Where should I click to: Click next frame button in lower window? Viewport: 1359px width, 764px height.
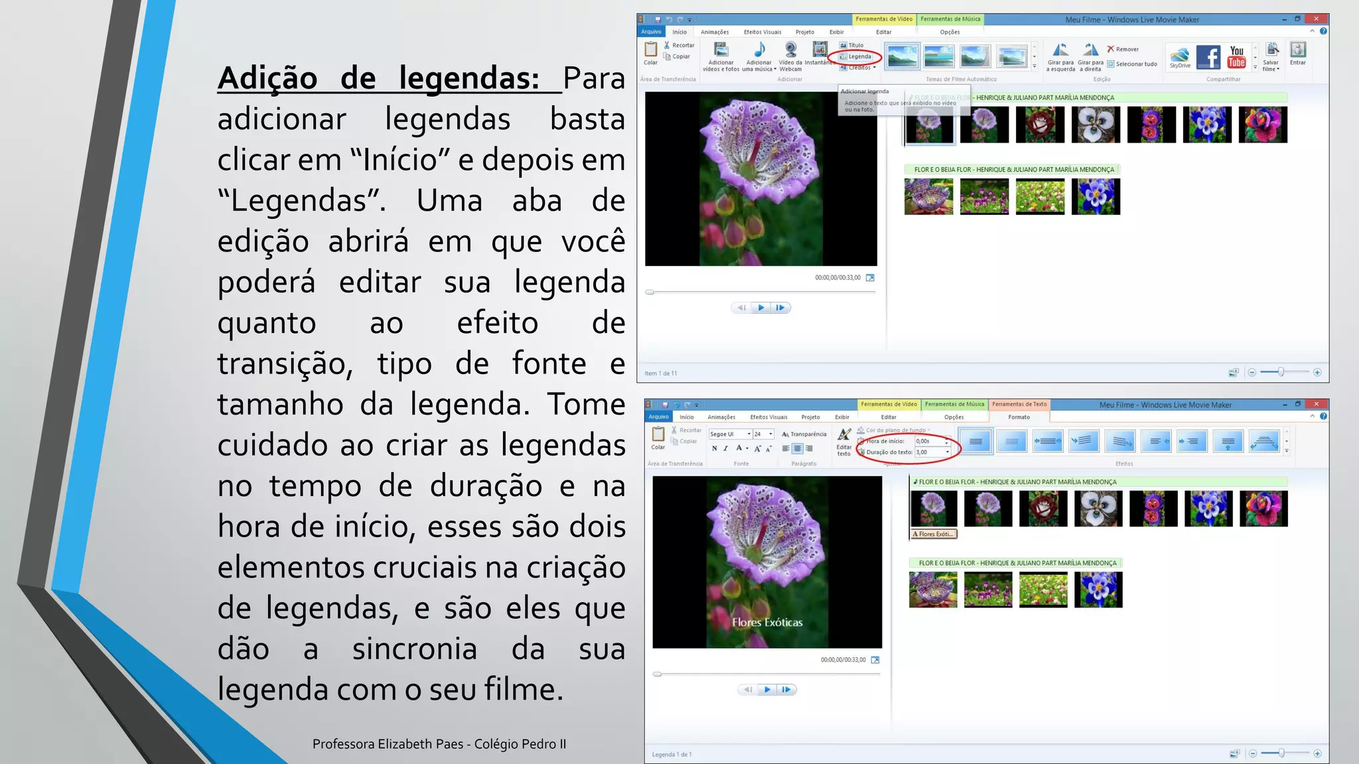pos(786,690)
